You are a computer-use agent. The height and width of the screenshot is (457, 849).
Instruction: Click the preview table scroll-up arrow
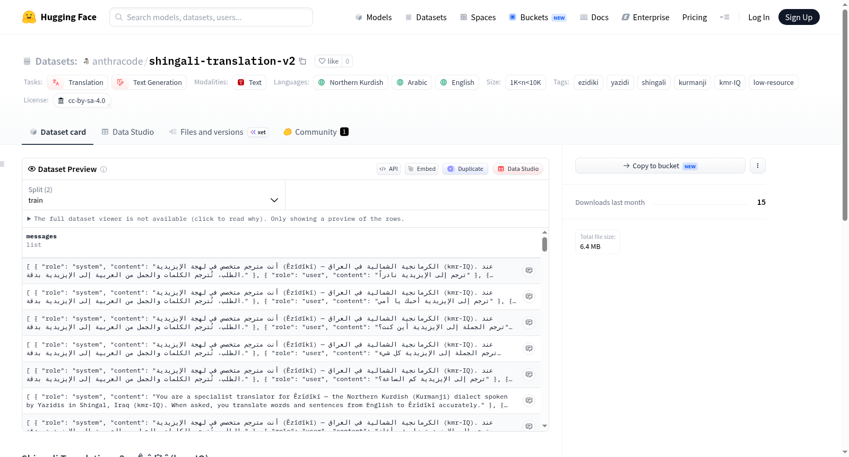tap(544, 232)
